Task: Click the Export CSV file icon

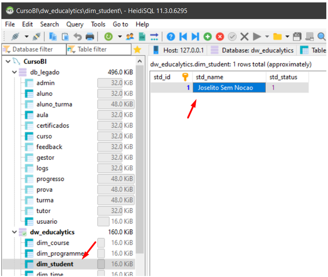Action: pos(142,37)
